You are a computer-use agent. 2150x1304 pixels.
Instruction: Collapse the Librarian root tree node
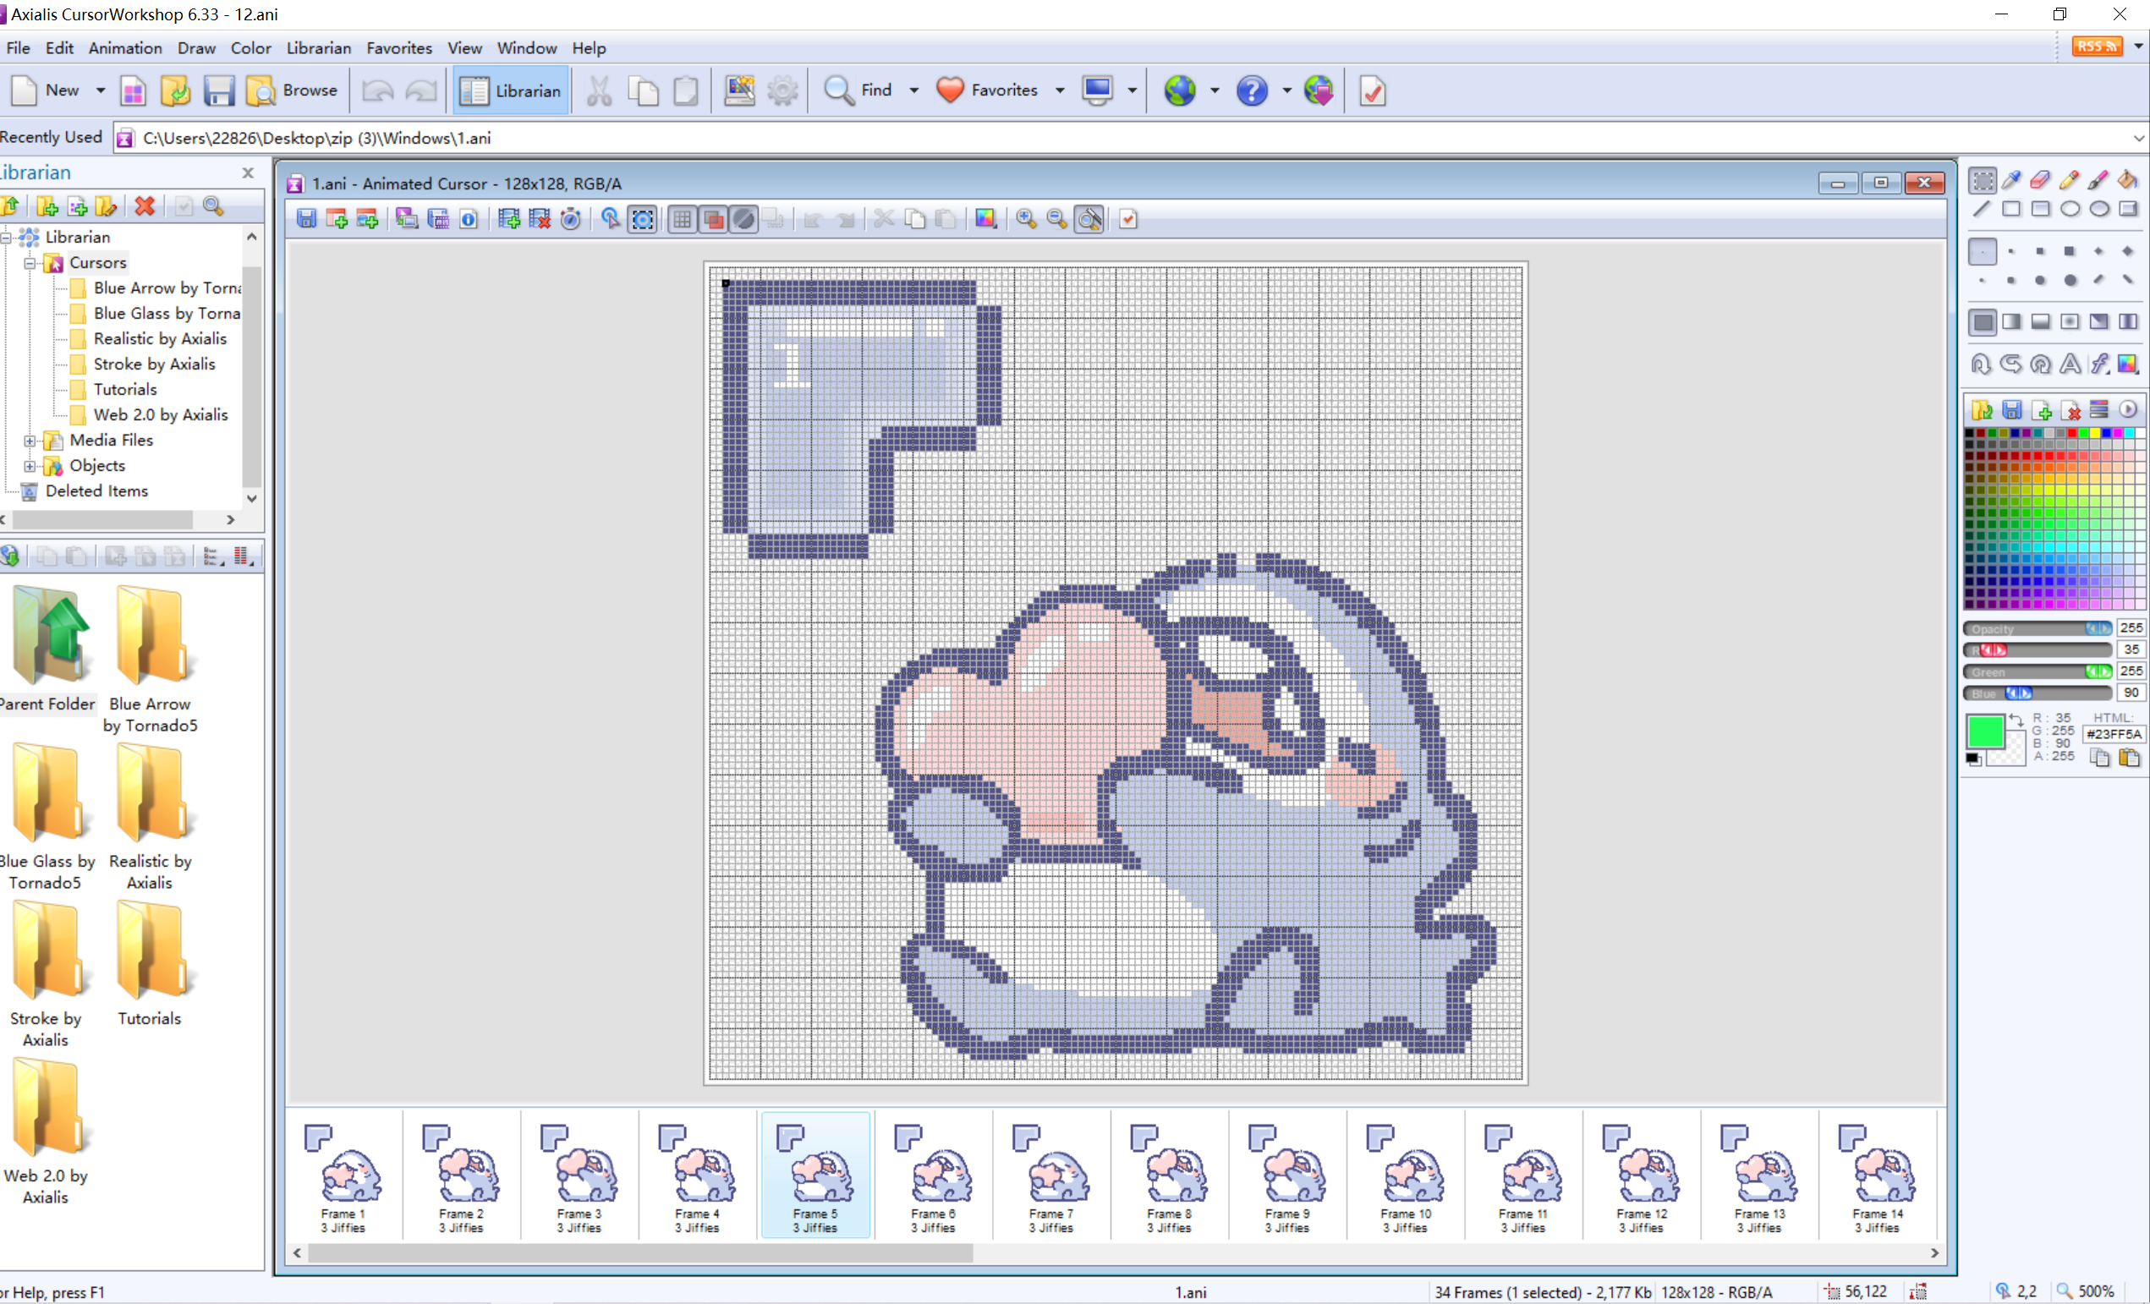tap(5, 238)
